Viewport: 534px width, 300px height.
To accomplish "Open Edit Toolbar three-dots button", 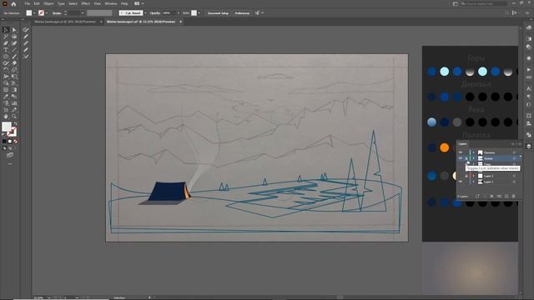I will [10, 163].
